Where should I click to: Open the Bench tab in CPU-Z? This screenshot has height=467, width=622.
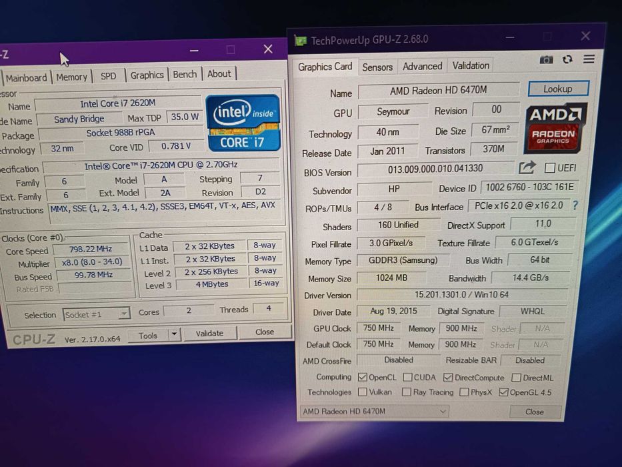[x=185, y=74]
